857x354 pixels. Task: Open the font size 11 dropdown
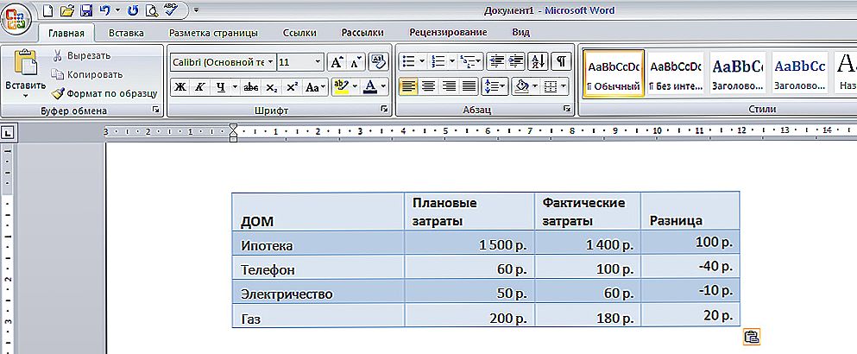tap(318, 62)
